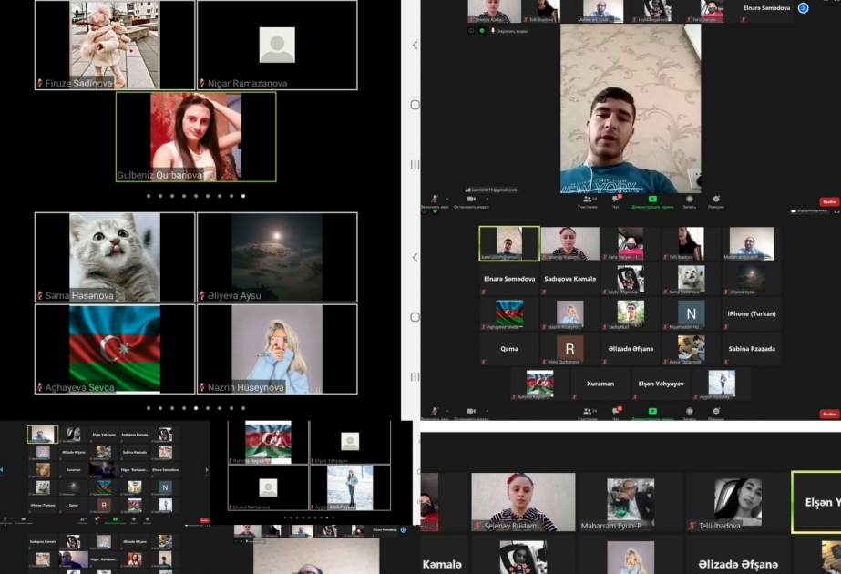Viewport: 841px width, 574px height.
Task: Select the Gulbeniz Qurbanova video tile
Action: pos(196,137)
